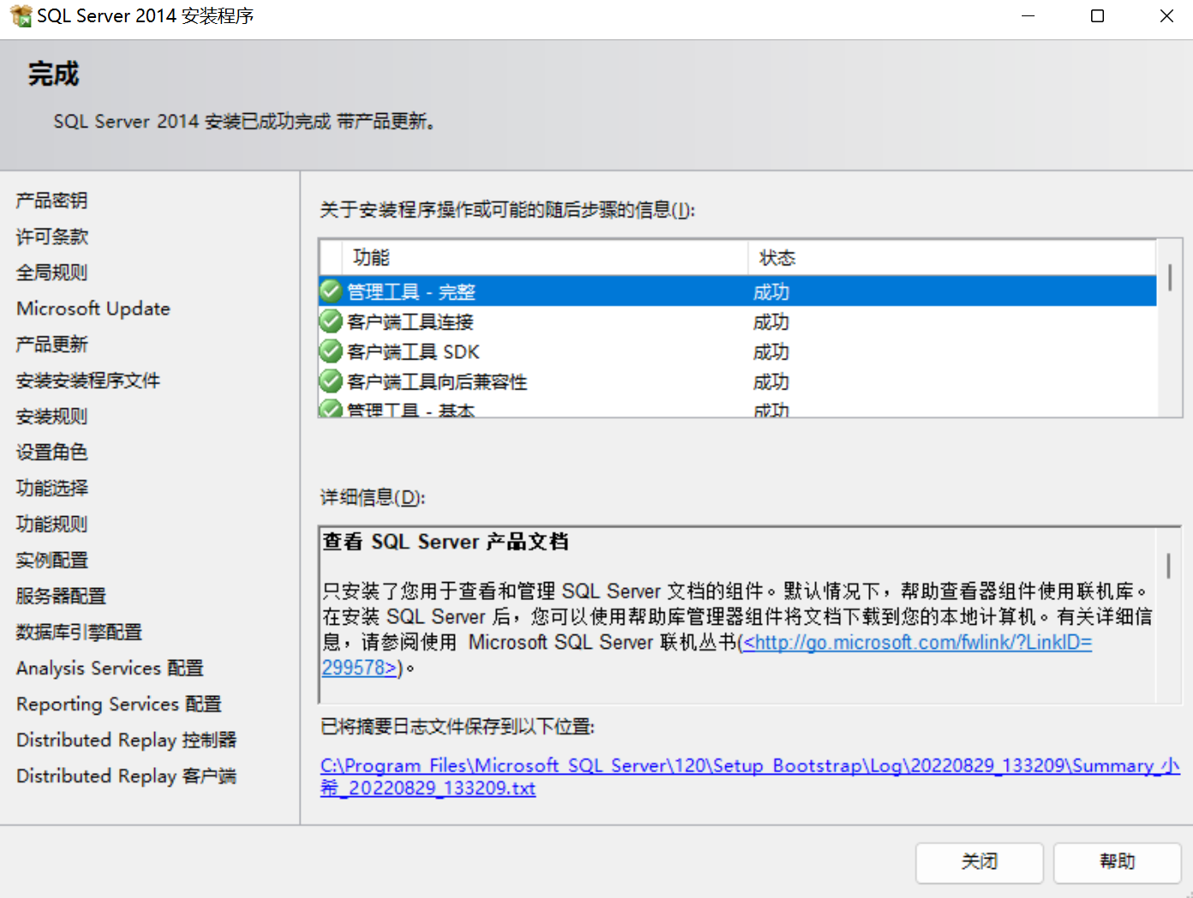The height and width of the screenshot is (898, 1193).
Task: Click the 功能选择 step in sidebar
Action: point(51,488)
